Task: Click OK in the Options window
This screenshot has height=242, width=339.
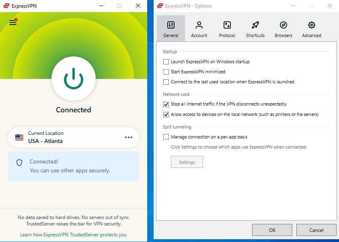Action: click(272, 230)
